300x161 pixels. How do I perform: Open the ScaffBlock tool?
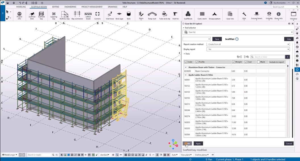[188, 16]
